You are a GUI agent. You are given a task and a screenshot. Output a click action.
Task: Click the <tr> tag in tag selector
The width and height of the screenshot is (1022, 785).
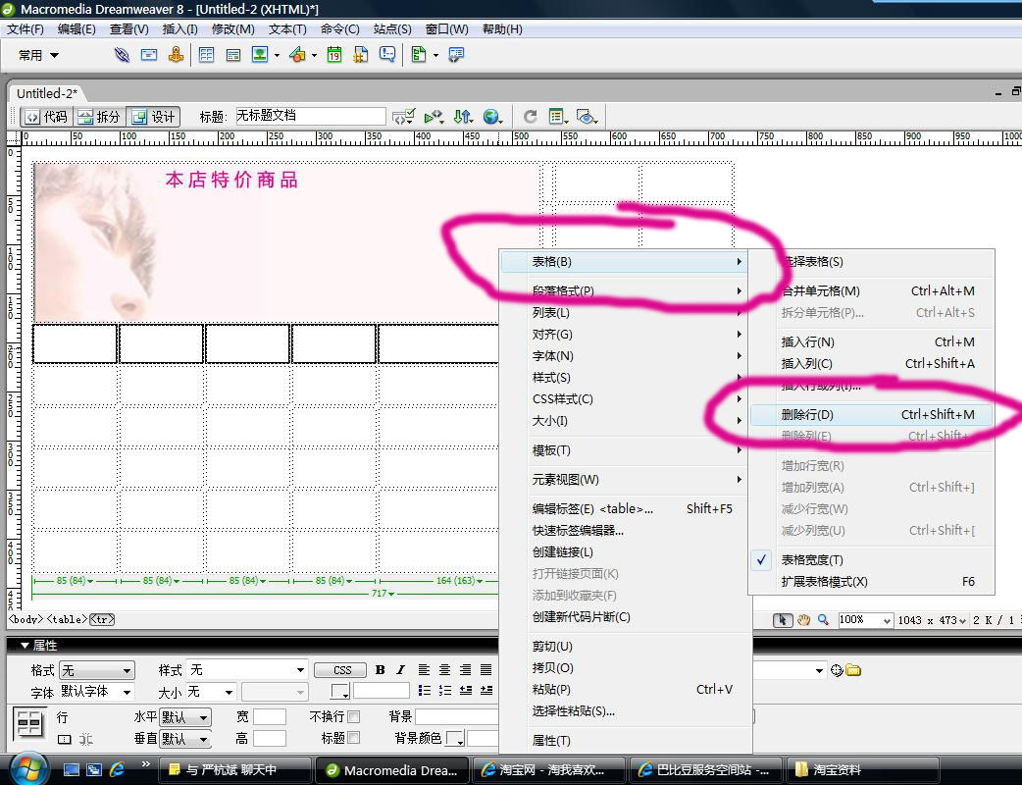tap(102, 619)
